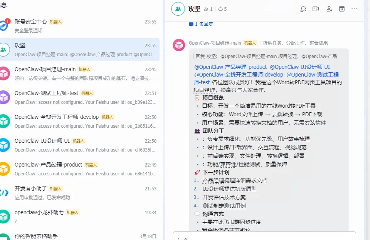This screenshot has width=370, height=240.
Task: Click the 攻坚 group title in header
Action: point(194,9)
